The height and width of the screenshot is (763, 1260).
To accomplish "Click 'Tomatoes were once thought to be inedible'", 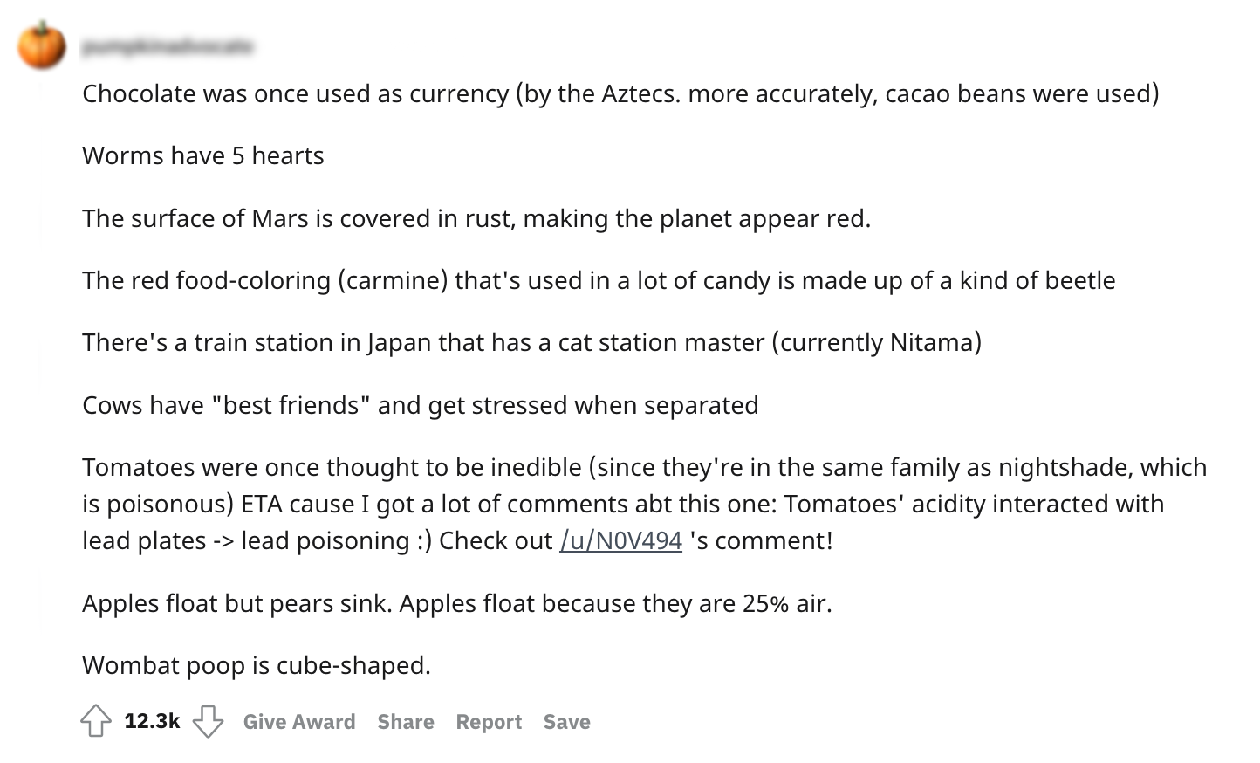I will coord(332,467).
